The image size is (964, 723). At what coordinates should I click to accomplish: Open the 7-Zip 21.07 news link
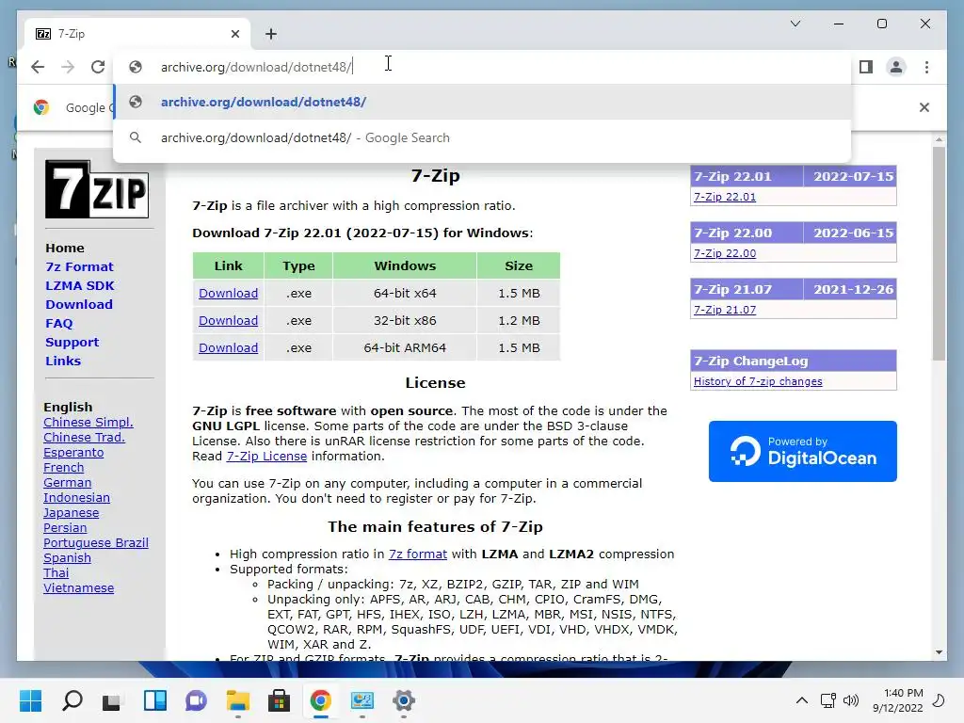[x=724, y=310]
